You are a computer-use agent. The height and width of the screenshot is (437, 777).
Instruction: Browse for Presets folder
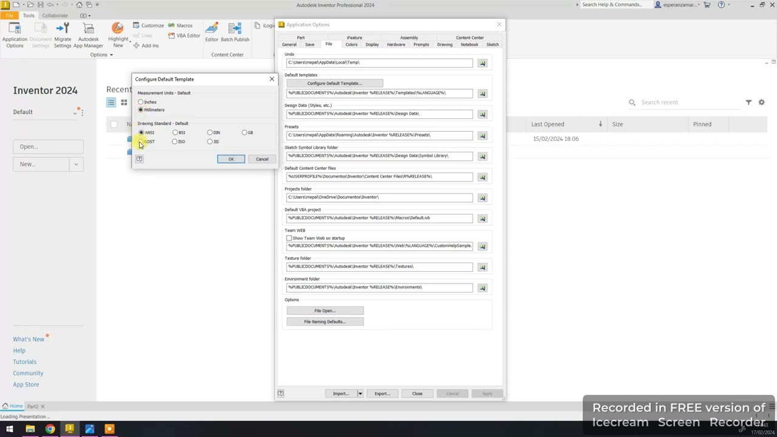point(482,135)
